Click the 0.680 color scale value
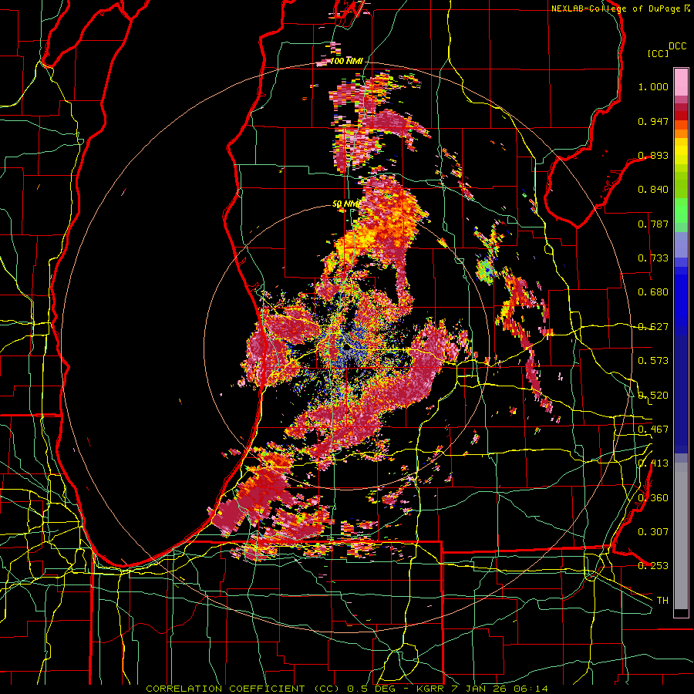 (653, 292)
